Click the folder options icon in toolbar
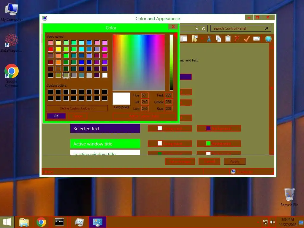304x228 pixels. click(194, 38)
